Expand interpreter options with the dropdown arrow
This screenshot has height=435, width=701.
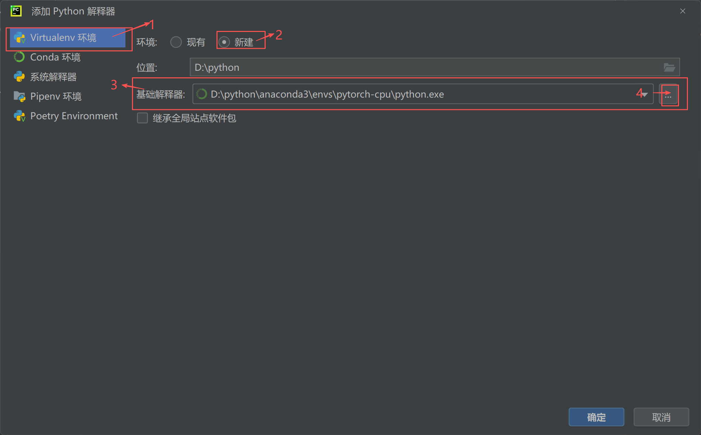[x=645, y=94]
